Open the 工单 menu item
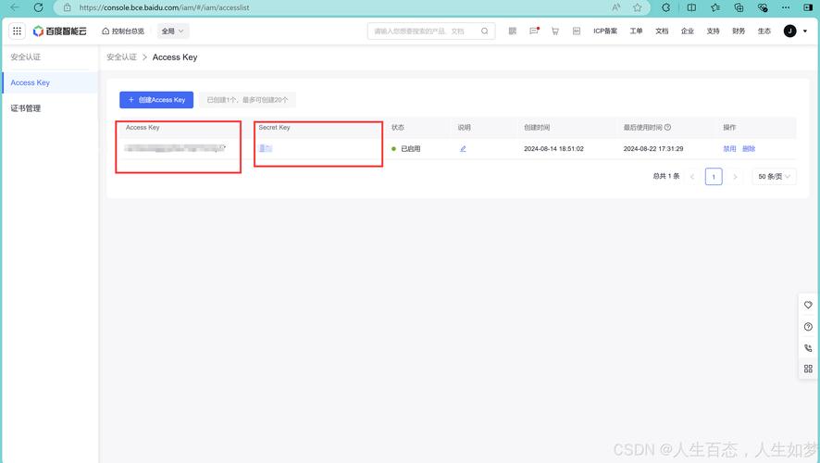Image resolution: width=820 pixels, height=463 pixels. (x=636, y=31)
